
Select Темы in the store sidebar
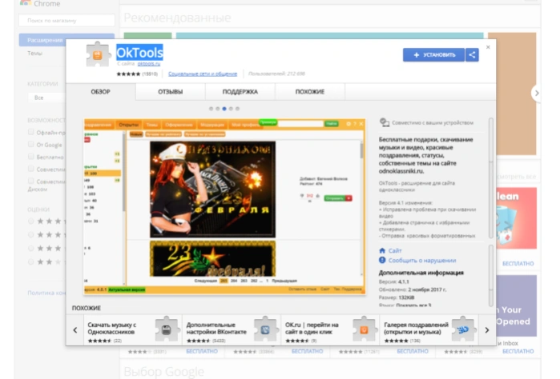pyautogui.click(x=35, y=53)
